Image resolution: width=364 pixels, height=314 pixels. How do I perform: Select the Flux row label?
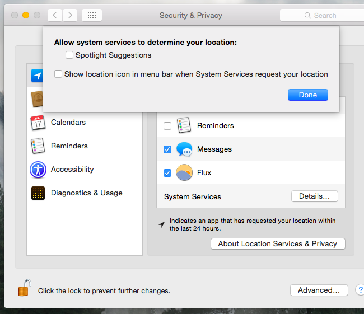[204, 172]
